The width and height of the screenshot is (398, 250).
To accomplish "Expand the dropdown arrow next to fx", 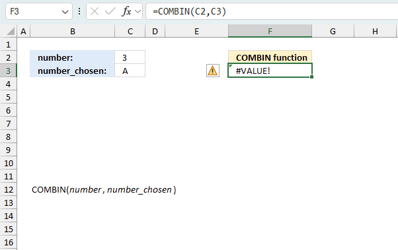I will [138, 11].
